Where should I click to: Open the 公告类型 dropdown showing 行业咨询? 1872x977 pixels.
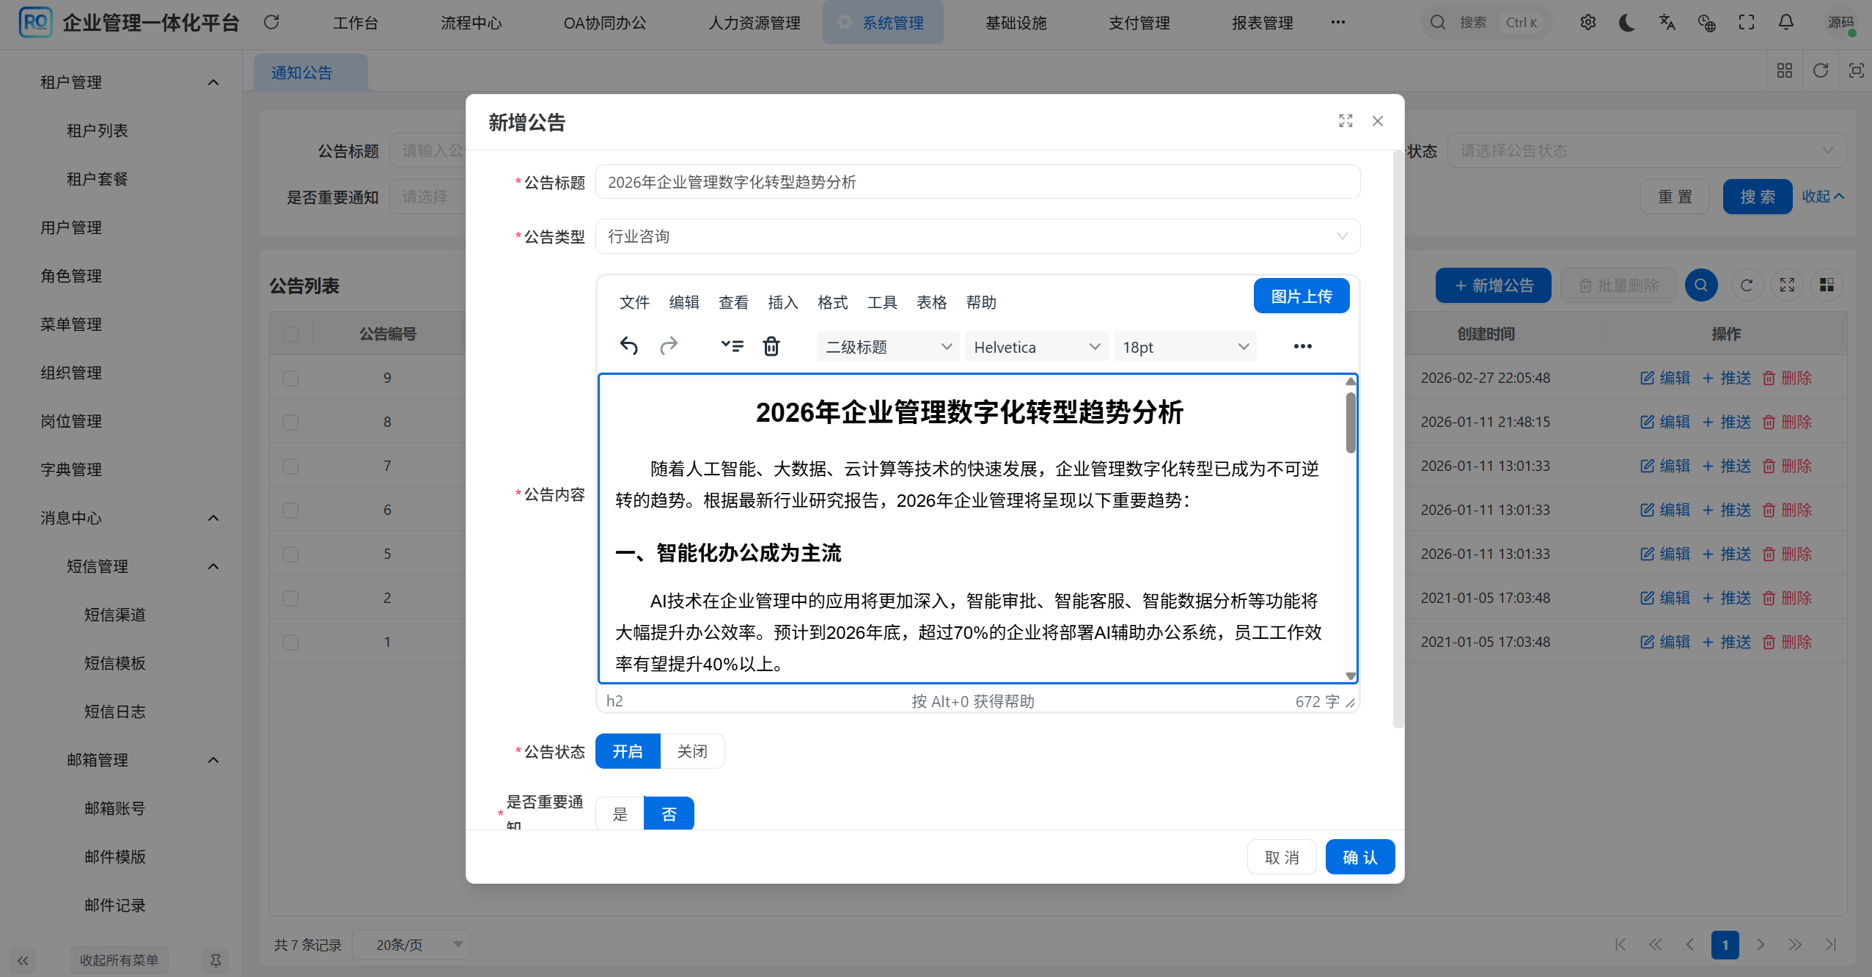coord(977,235)
